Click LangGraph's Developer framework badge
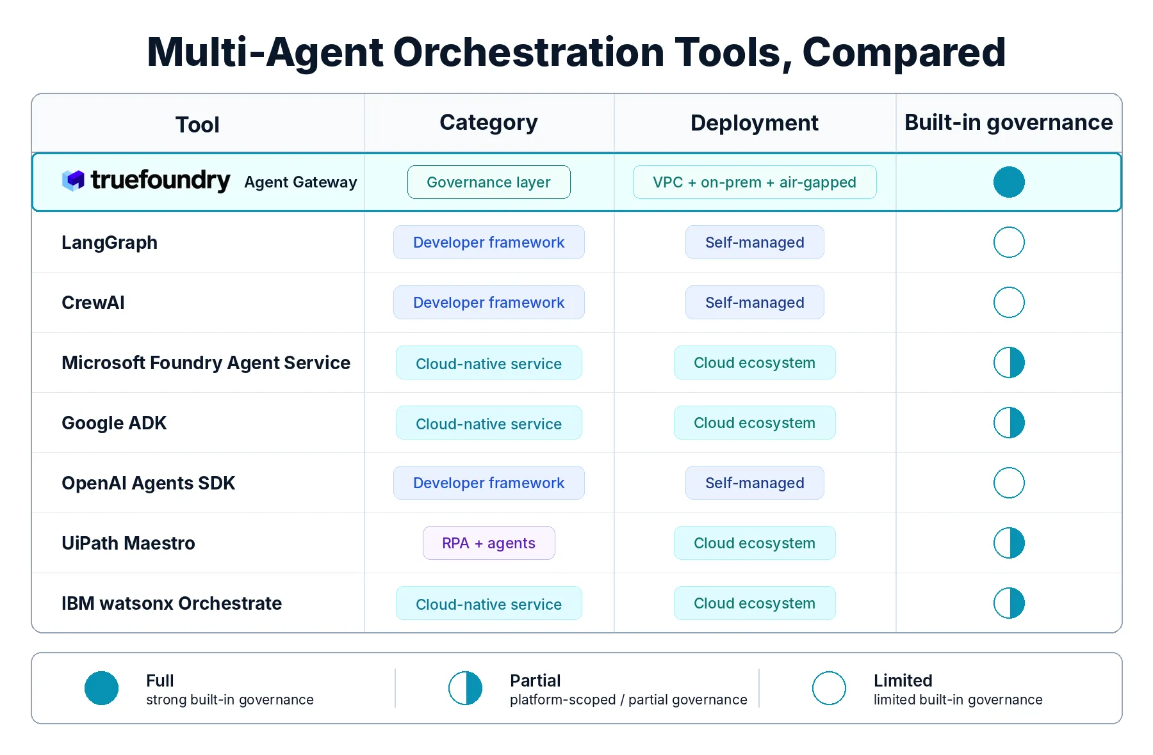Image resolution: width=1153 pixels, height=755 pixels. (x=489, y=242)
